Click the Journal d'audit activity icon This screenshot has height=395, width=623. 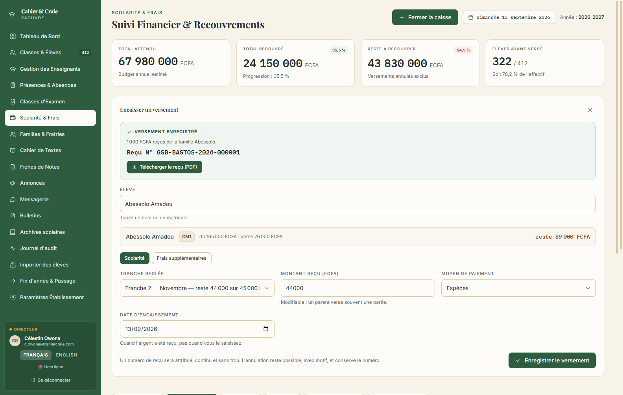[13, 248]
